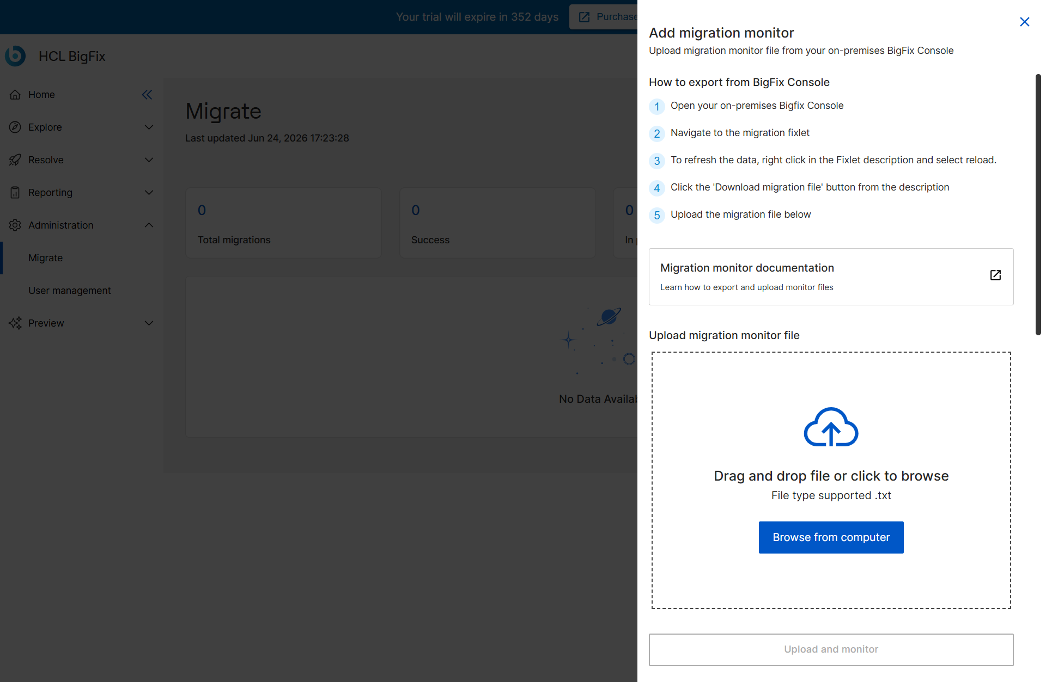The height and width of the screenshot is (682, 1046).
Task: Click 'Drag and drop file or click to browse'
Action: (x=831, y=476)
